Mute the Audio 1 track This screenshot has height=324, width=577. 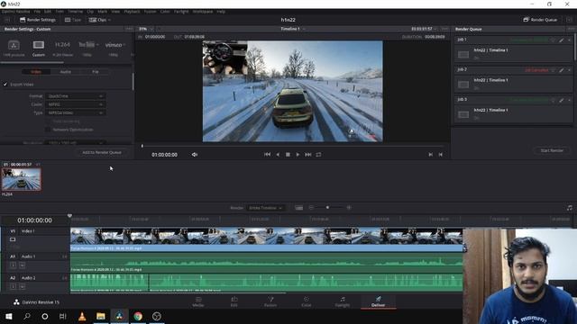coord(22,265)
